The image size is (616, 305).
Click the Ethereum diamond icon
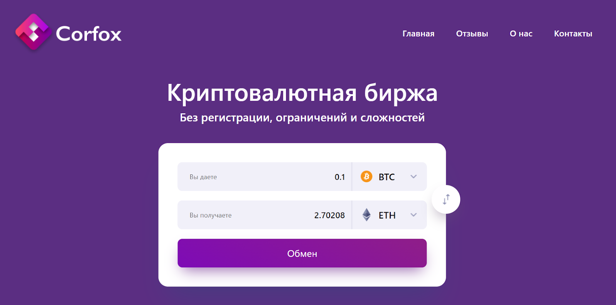[x=367, y=215]
